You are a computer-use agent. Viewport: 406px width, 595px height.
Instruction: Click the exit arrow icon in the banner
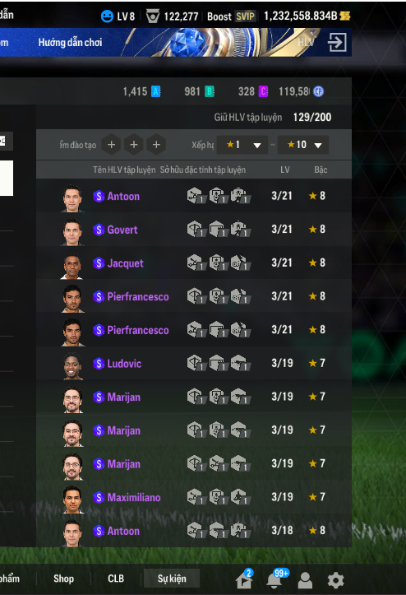(x=337, y=42)
